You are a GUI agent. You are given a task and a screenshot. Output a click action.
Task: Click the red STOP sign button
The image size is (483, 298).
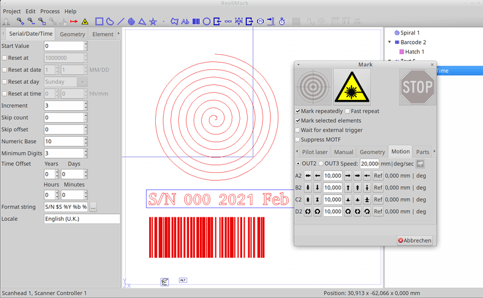coord(417,87)
